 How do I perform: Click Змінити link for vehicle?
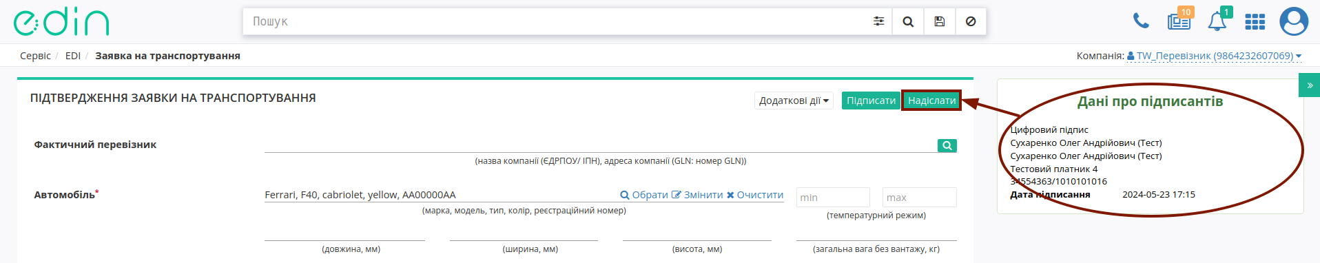coord(697,195)
